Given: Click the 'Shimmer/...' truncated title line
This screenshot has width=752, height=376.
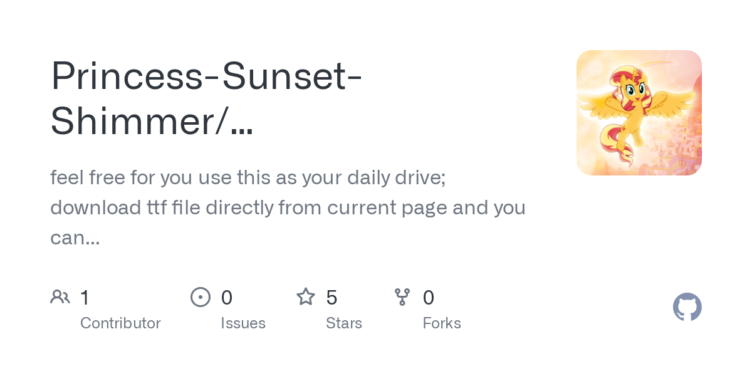Looking at the screenshot, I should coord(152,120).
